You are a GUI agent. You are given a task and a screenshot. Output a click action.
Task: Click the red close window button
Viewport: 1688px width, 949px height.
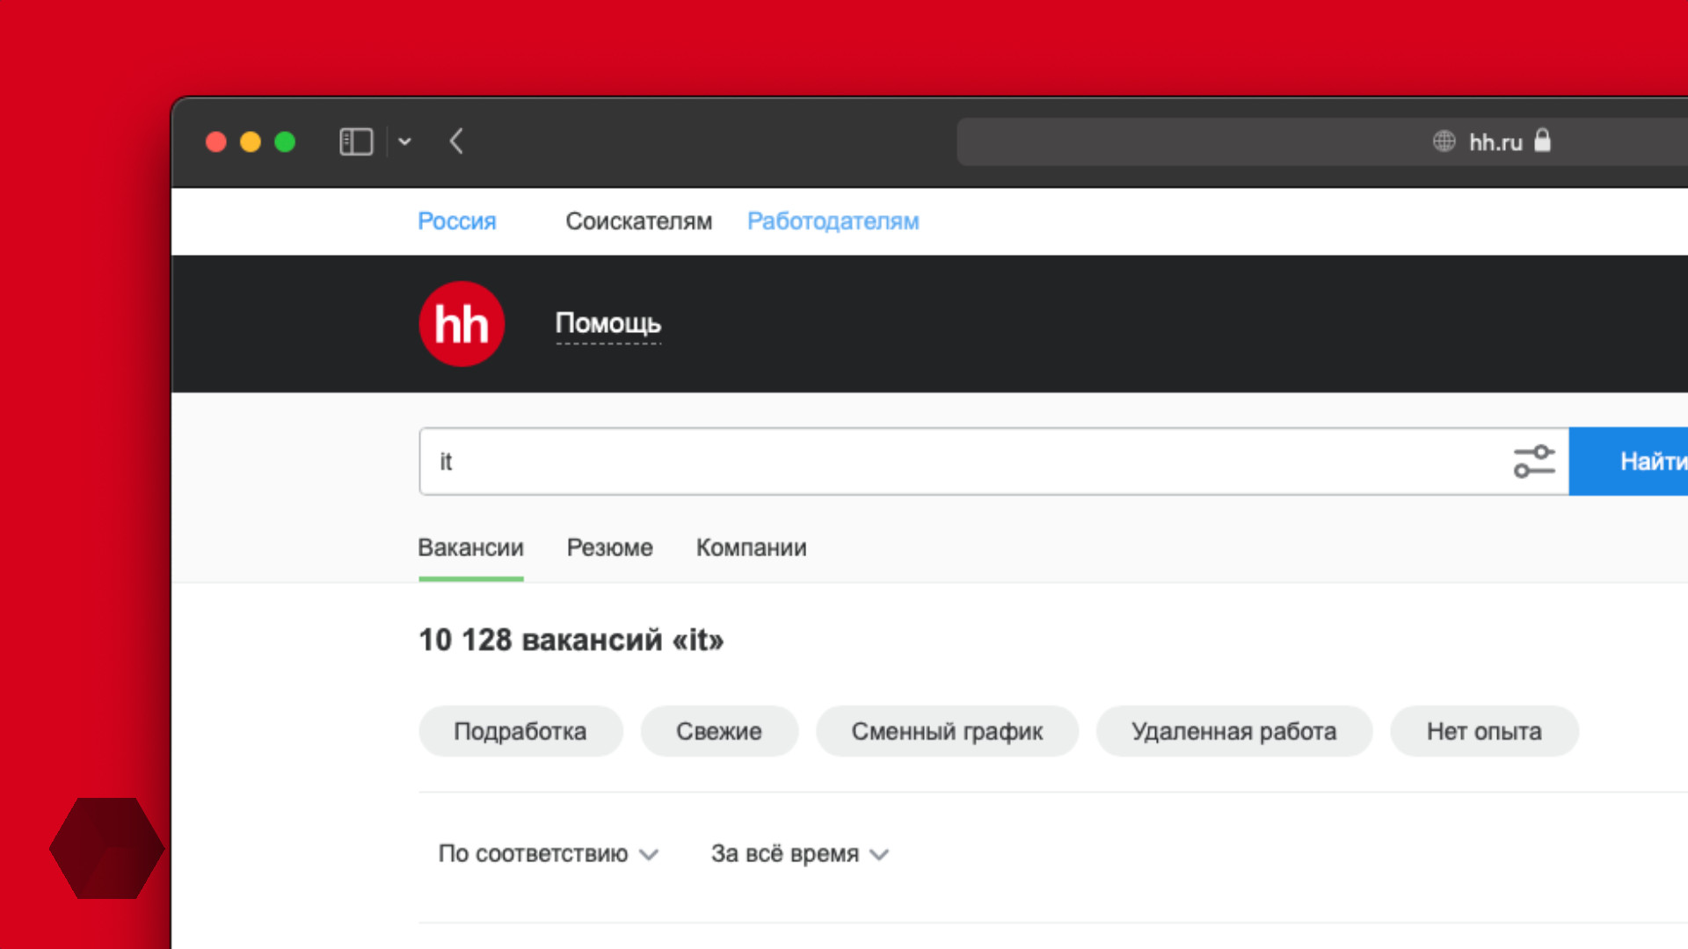click(216, 141)
